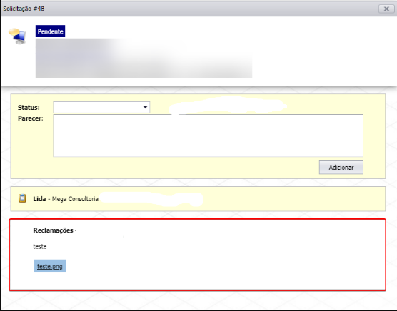Click the Mega Consultoria name

pyautogui.click(x=75, y=199)
